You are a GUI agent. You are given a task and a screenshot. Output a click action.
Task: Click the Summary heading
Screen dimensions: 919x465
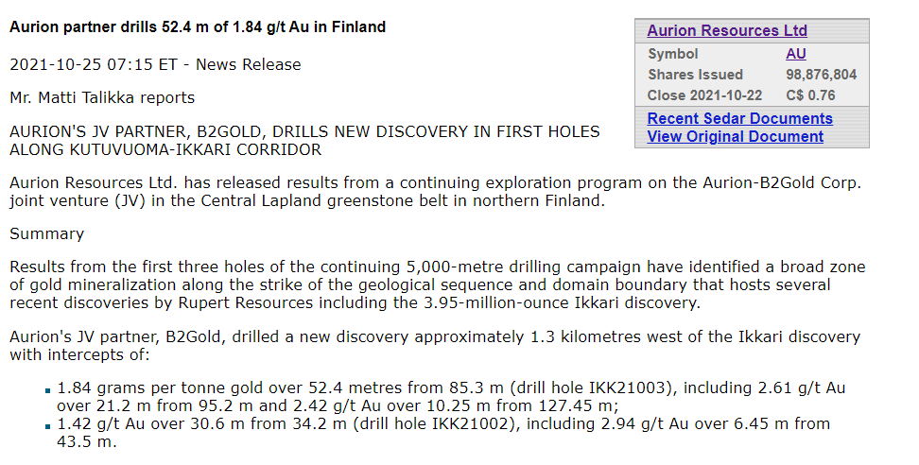pyautogui.click(x=46, y=233)
